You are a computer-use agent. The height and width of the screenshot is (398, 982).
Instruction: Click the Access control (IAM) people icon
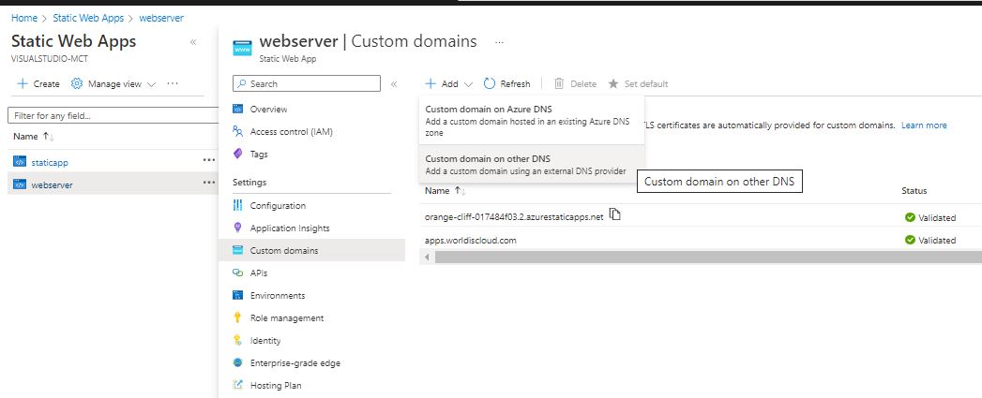pos(237,131)
